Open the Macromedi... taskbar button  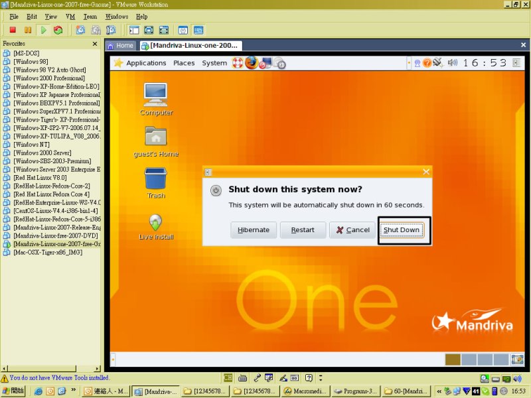306,391
